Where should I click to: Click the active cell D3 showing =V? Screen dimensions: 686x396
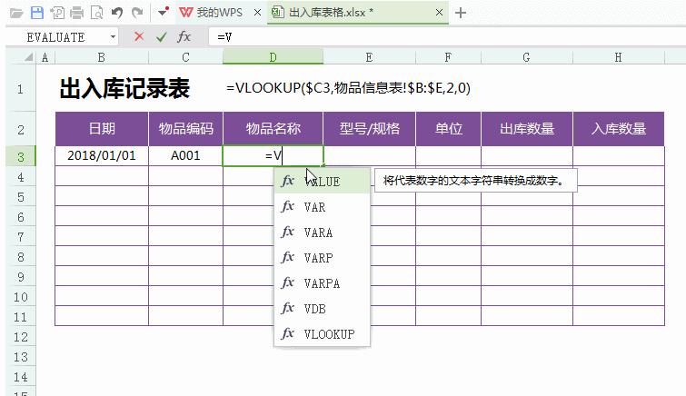coord(273,156)
